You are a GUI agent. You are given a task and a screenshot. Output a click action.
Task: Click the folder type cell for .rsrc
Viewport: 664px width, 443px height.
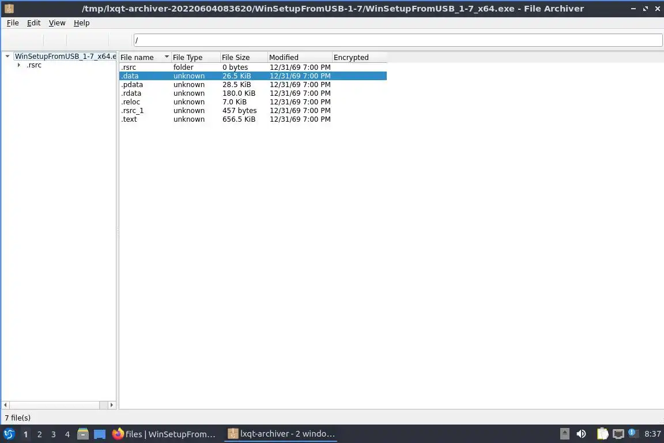coord(183,67)
